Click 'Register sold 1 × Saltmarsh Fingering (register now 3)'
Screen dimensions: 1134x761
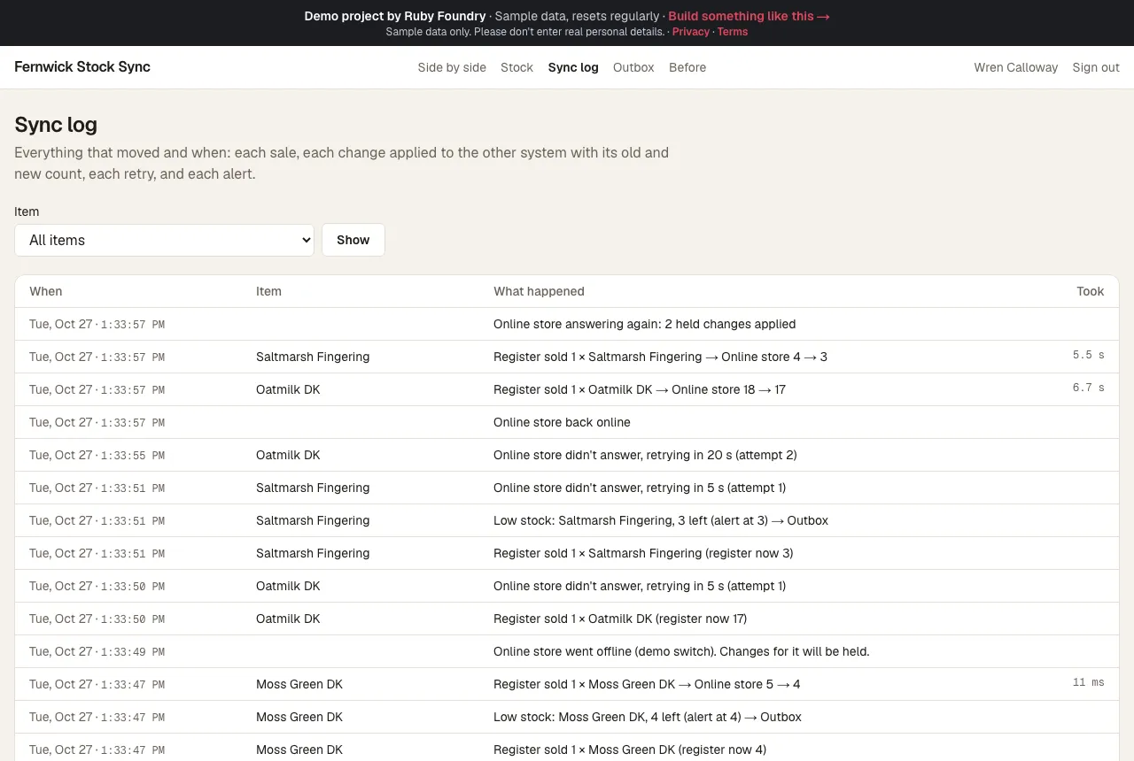click(643, 553)
